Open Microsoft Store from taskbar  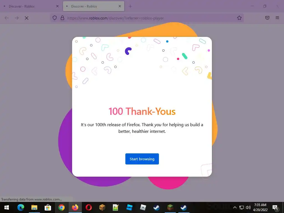[48, 207]
